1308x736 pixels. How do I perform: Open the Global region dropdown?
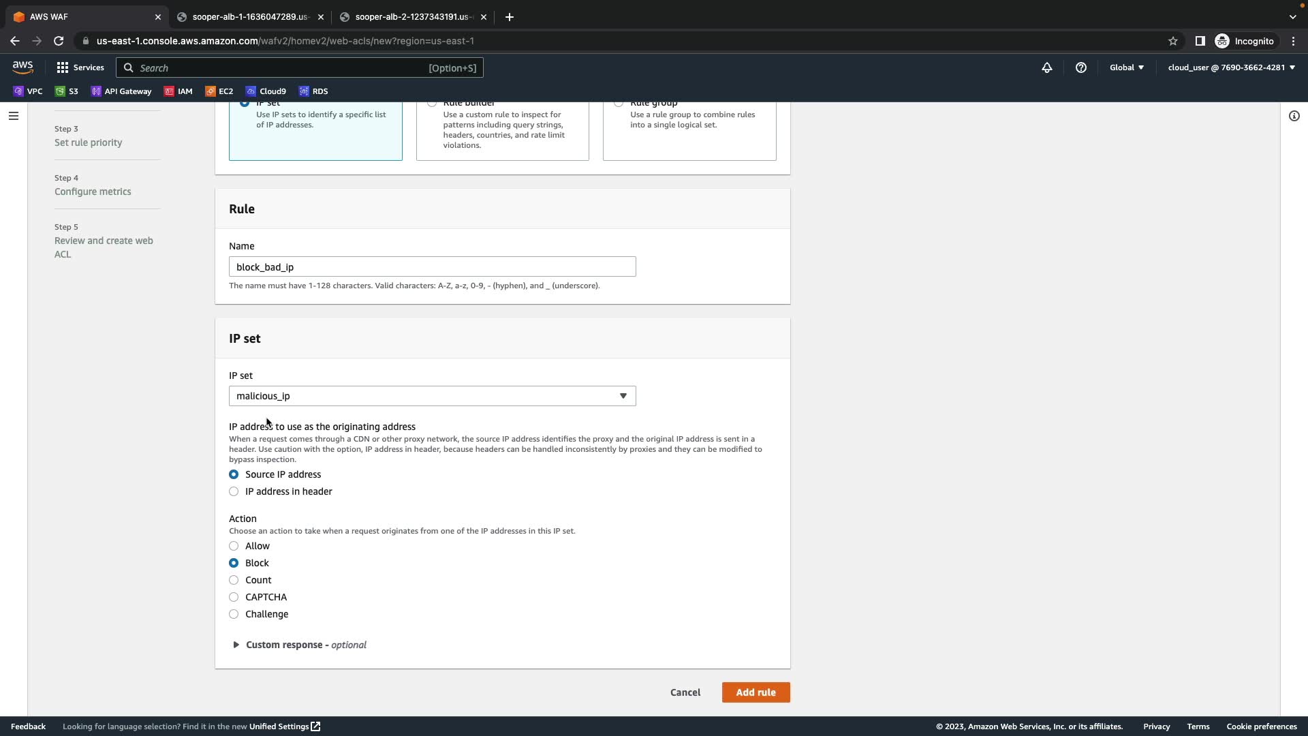[1126, 67]
